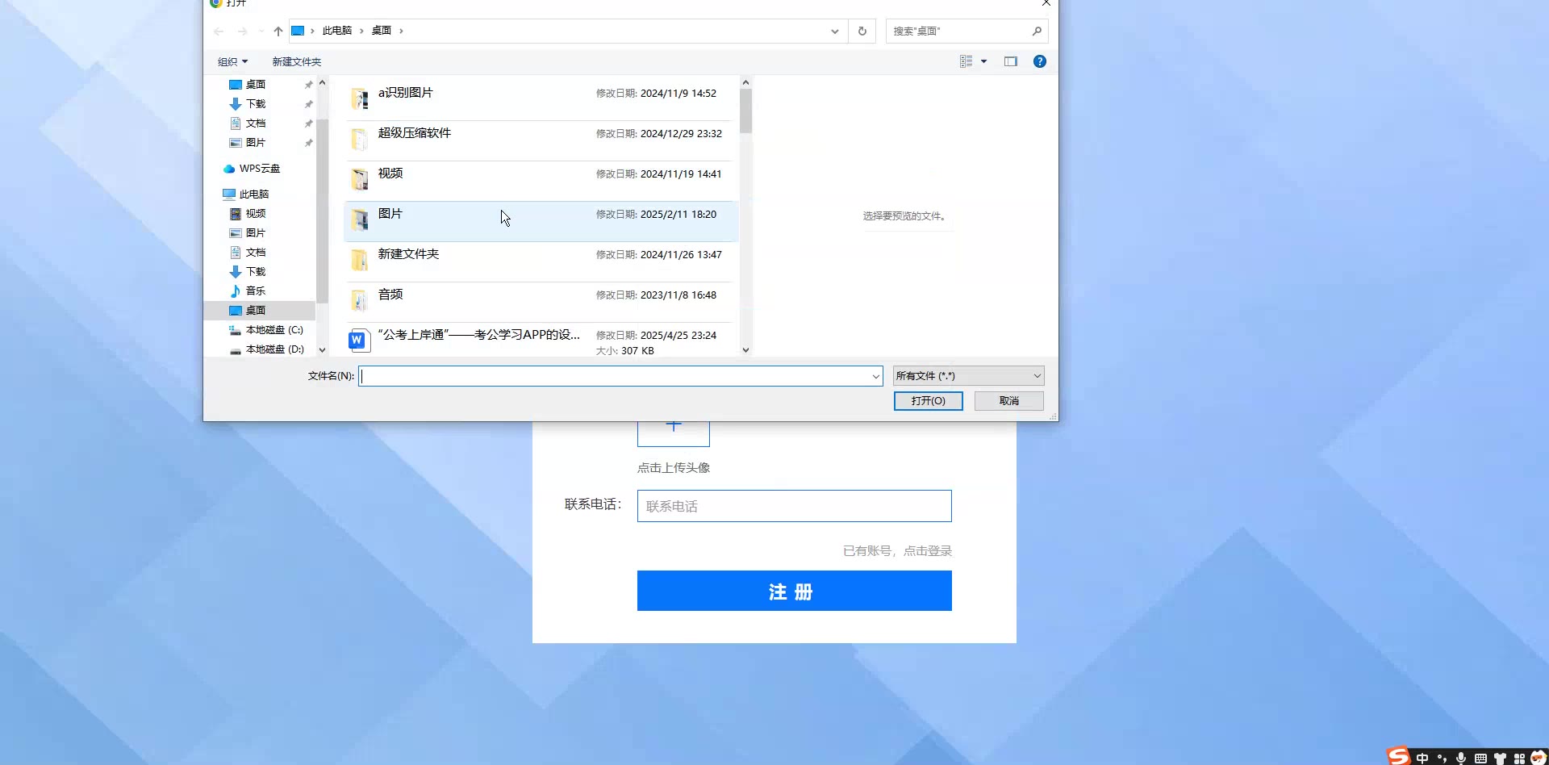The width and height of the screenshot is (1549, 765).
Task: Open the Sogou toolbox grid icon
Action: coord(1519,758)
